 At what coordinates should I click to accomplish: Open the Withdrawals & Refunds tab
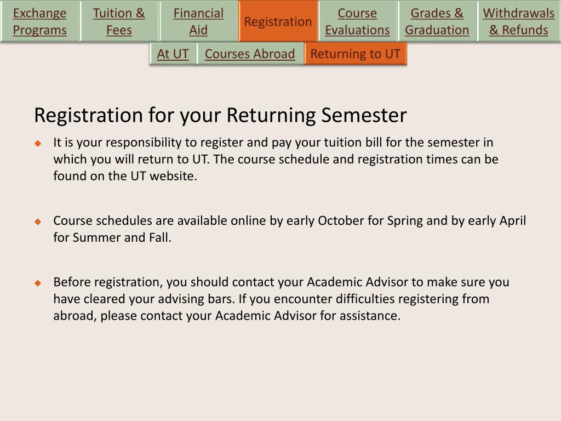(519, 21)
